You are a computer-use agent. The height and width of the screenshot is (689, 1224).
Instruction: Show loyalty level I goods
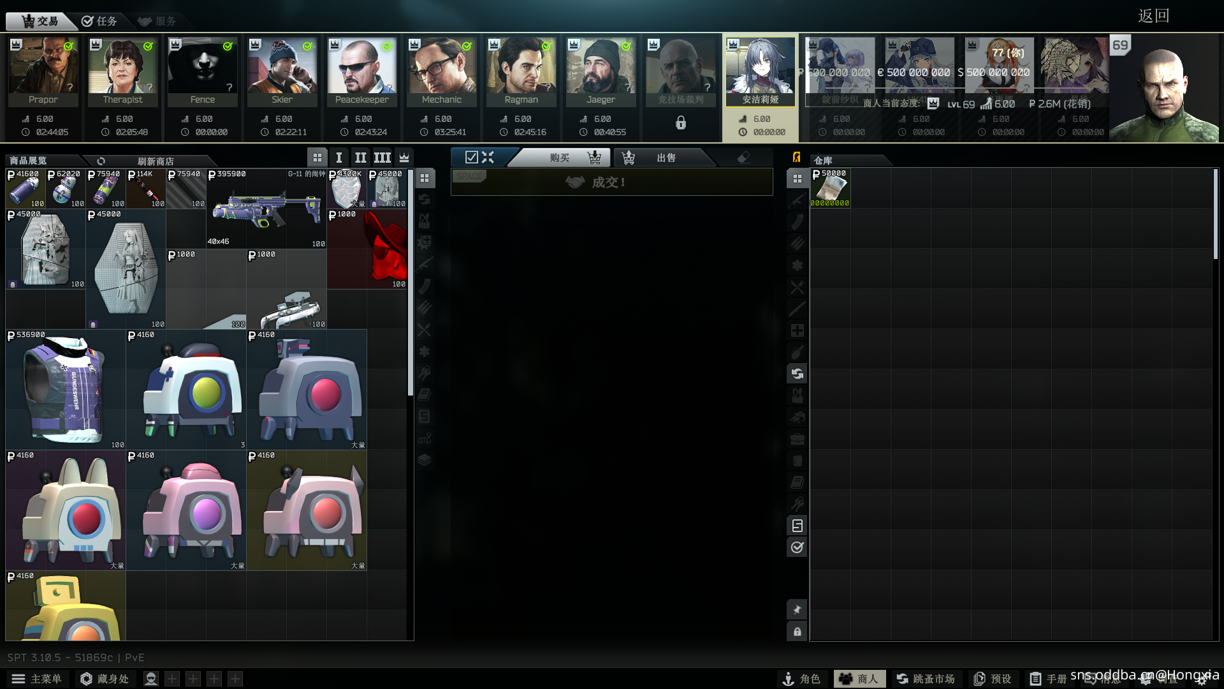point(339,158)
